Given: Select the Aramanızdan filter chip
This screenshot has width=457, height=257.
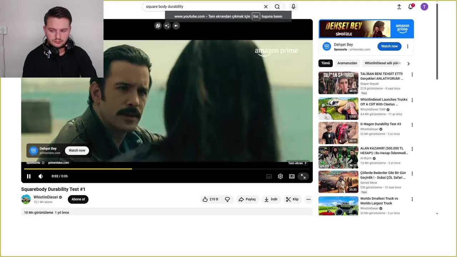Looking at the screenshot, I should click(347, 63).
